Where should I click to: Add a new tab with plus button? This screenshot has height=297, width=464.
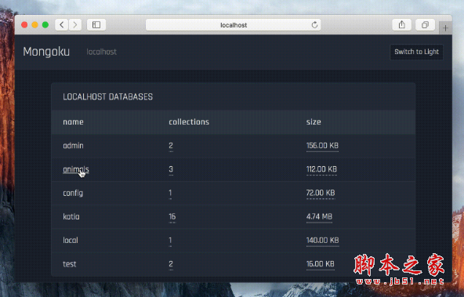445,28
